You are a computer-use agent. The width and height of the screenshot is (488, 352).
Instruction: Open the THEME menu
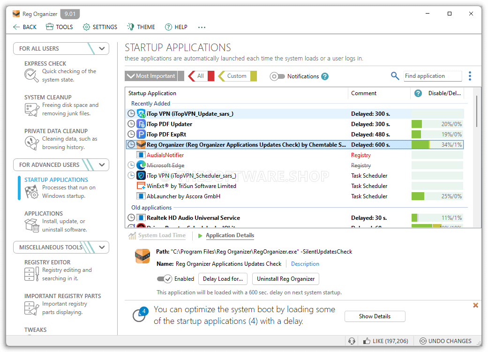click(141, 27)
